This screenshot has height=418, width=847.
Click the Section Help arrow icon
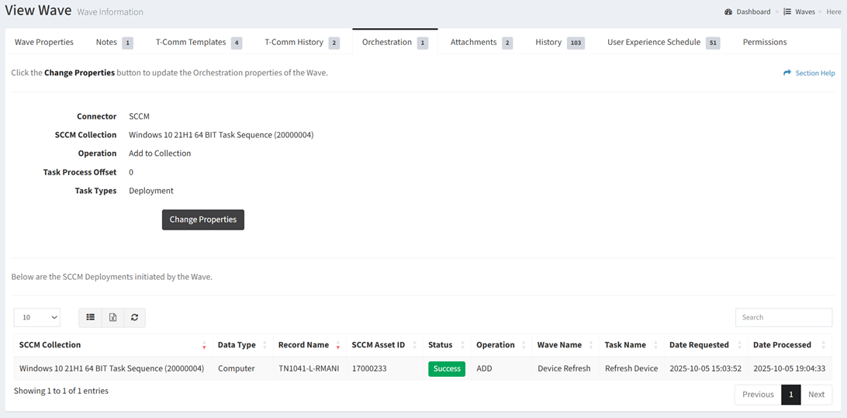[787, 73]
